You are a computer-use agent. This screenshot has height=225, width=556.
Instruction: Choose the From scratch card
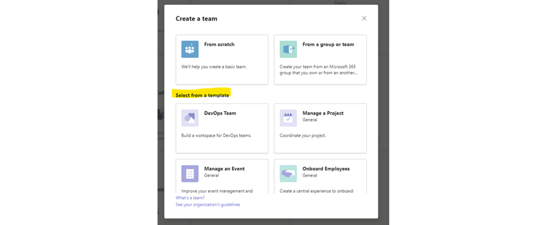click(x=222, y=60)
